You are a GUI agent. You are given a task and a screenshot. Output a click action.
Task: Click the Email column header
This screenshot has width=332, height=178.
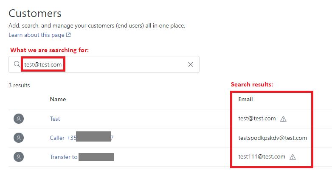245,99
